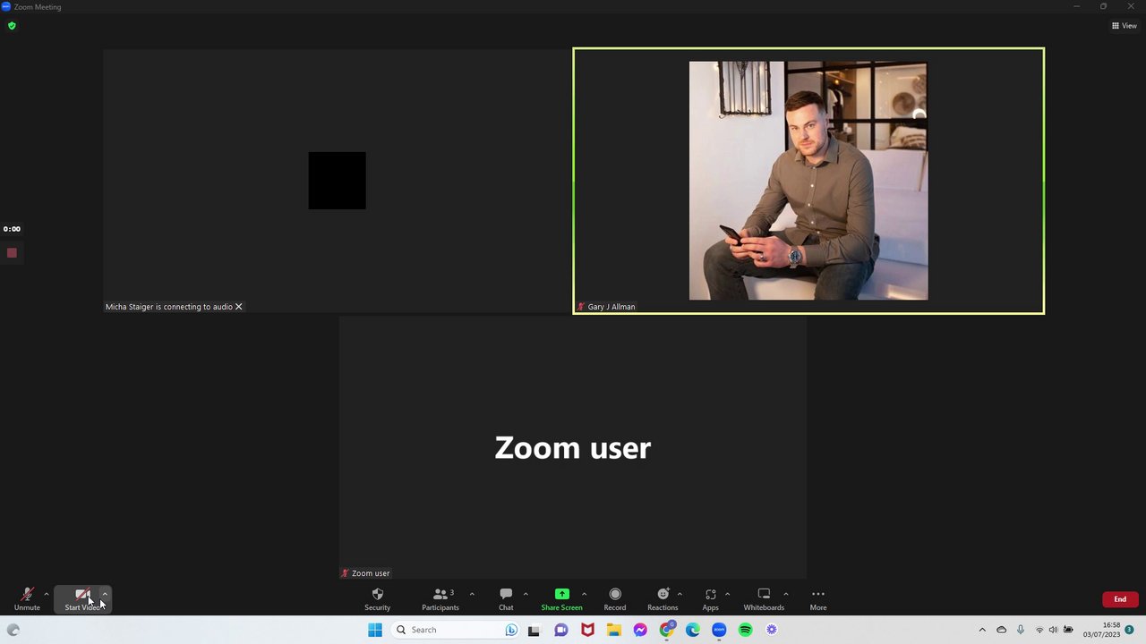Open McAfee from the taskbar
Screen dimensions: 1146x644
click(x=587, y=630)
